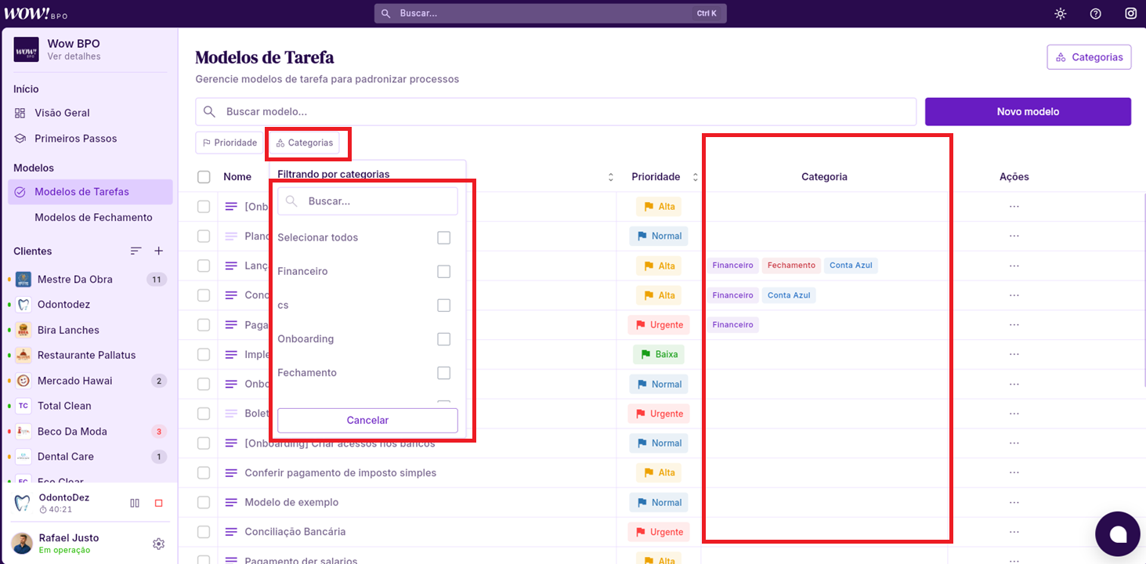
Task: Stop the OdontoDez timer
Action: click(158, 503)
